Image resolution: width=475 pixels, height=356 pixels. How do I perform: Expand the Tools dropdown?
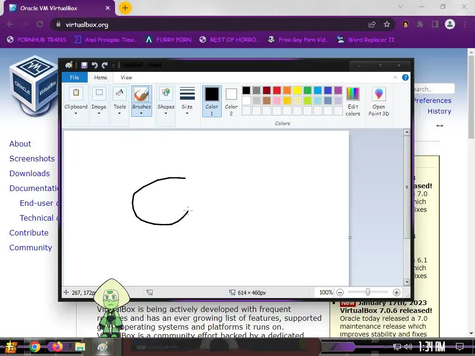pos(119,113)
